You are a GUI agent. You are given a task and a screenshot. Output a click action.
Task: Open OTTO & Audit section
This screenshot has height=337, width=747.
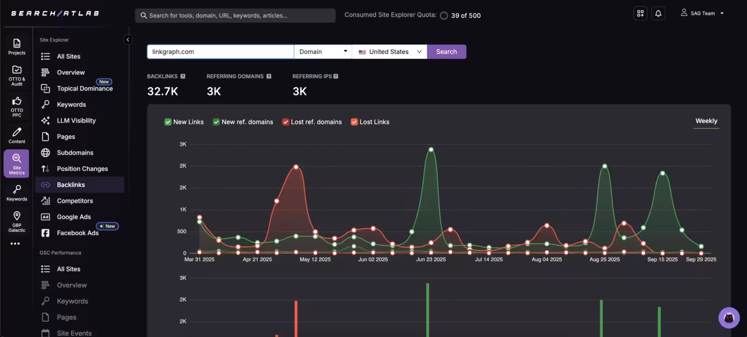pos(17,75)
